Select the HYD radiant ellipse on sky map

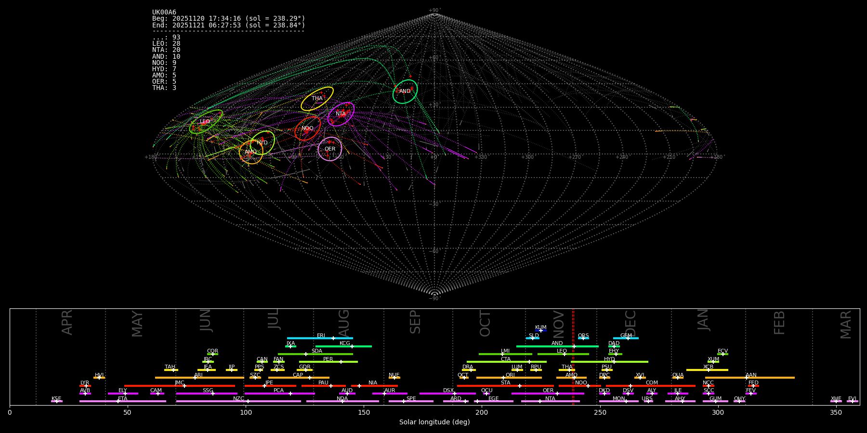click(x=262, y=143)
